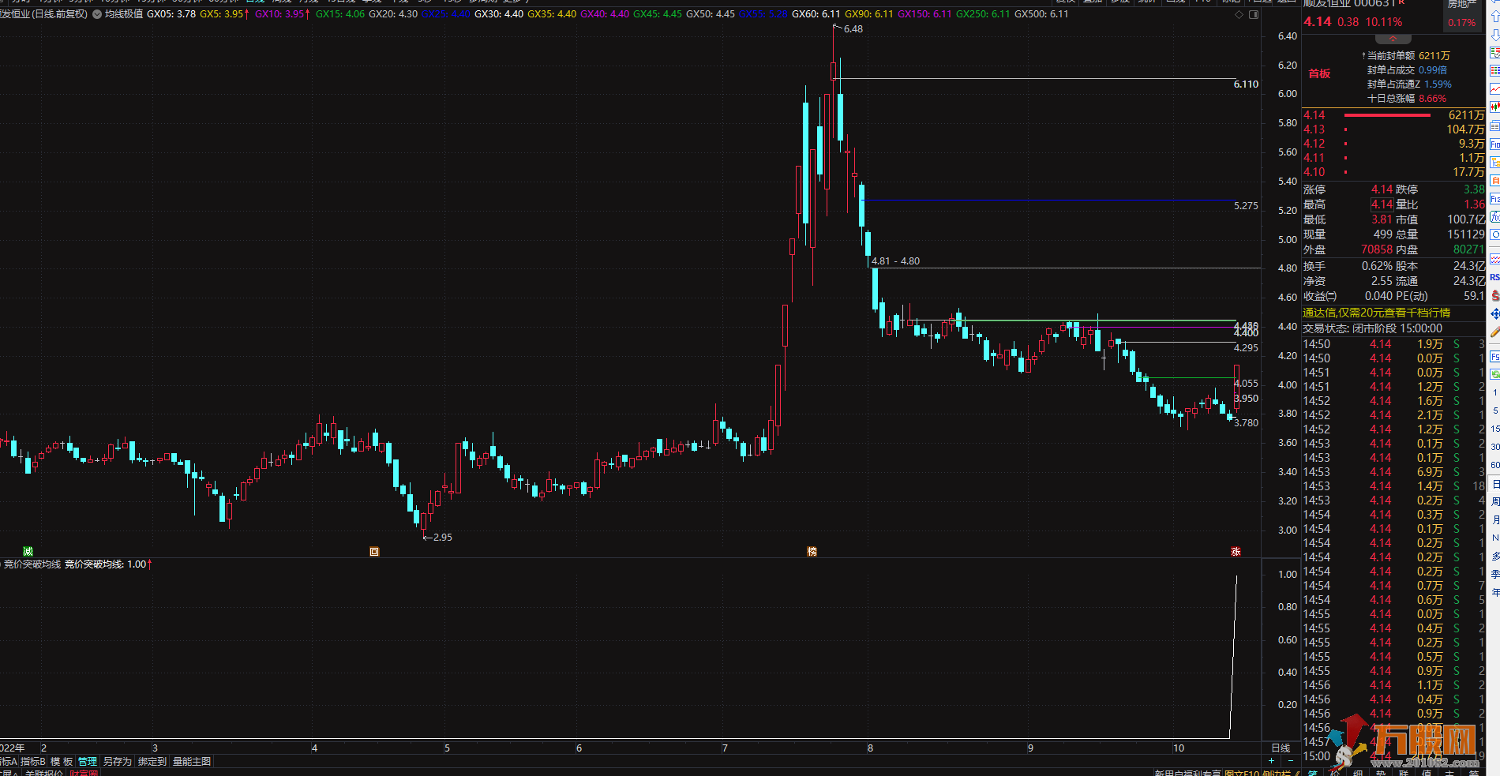Select the pencil drawing tool in right sidebar
The height and width of the screenshot is (776, 1500).
click(1494, 332)
